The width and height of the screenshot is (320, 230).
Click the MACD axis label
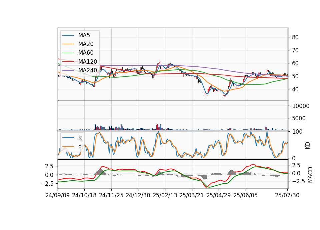click(x=310, y=175)
